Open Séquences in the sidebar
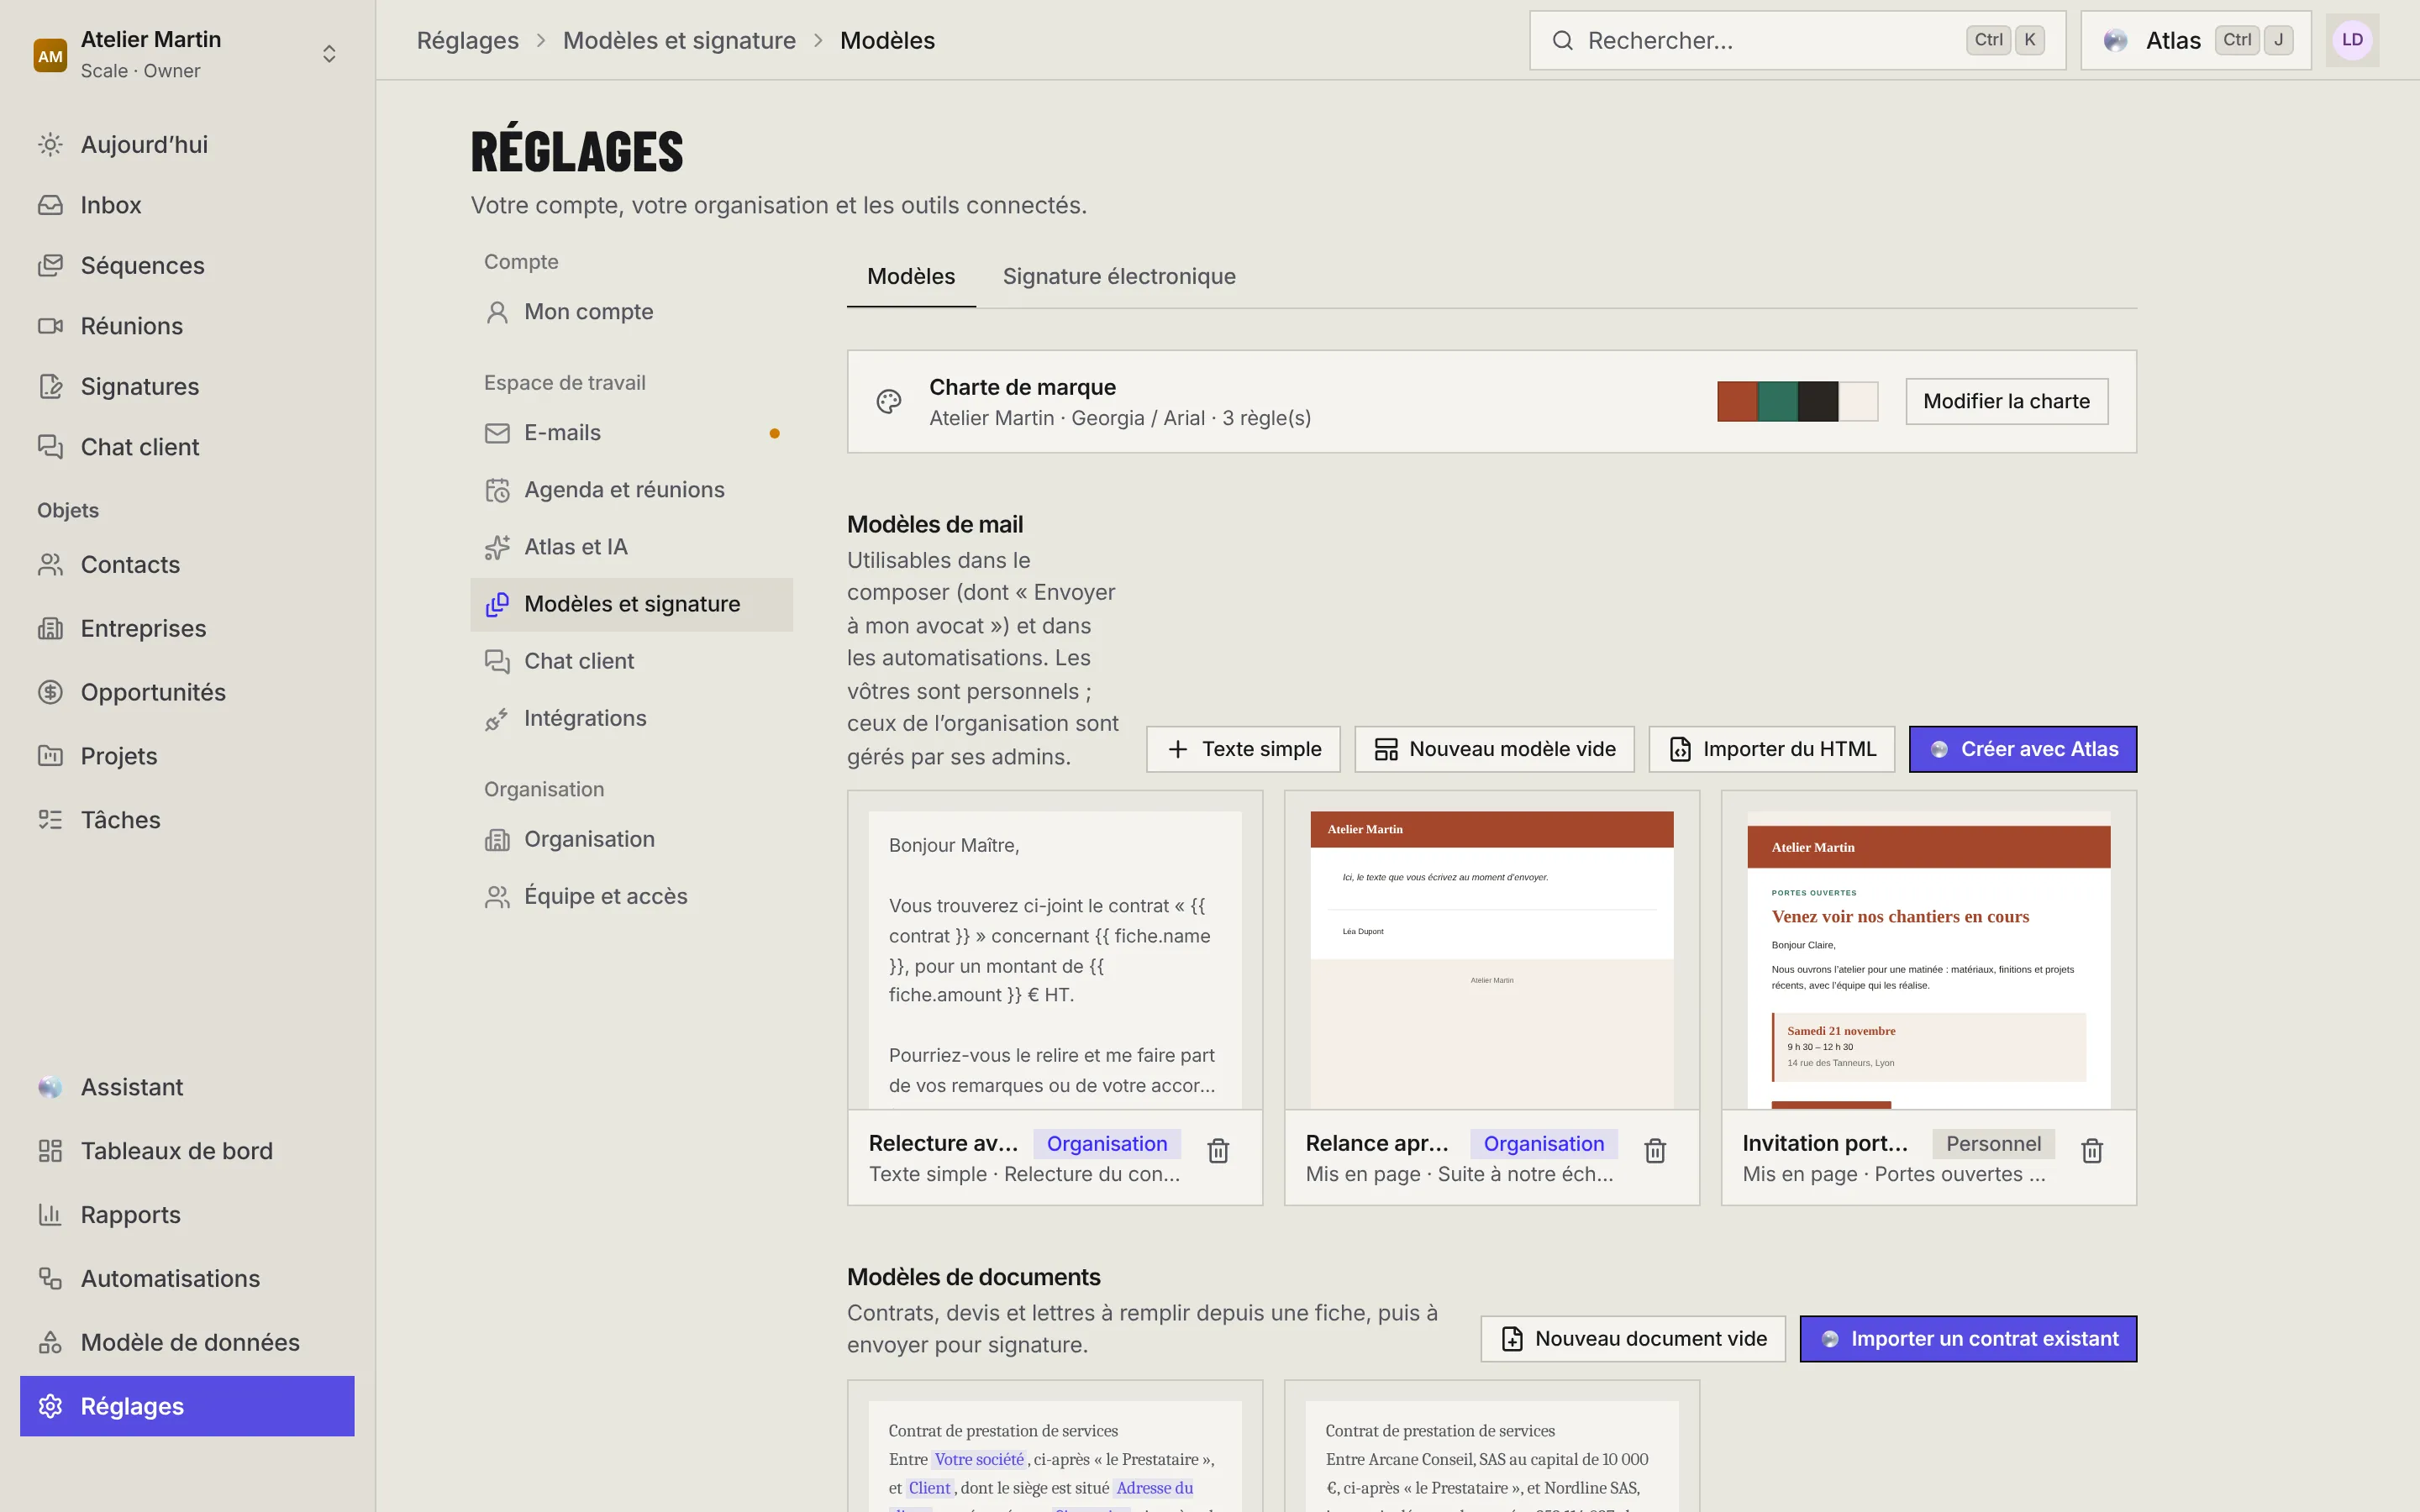The image size is (2420, 1512). coord(187,265)
